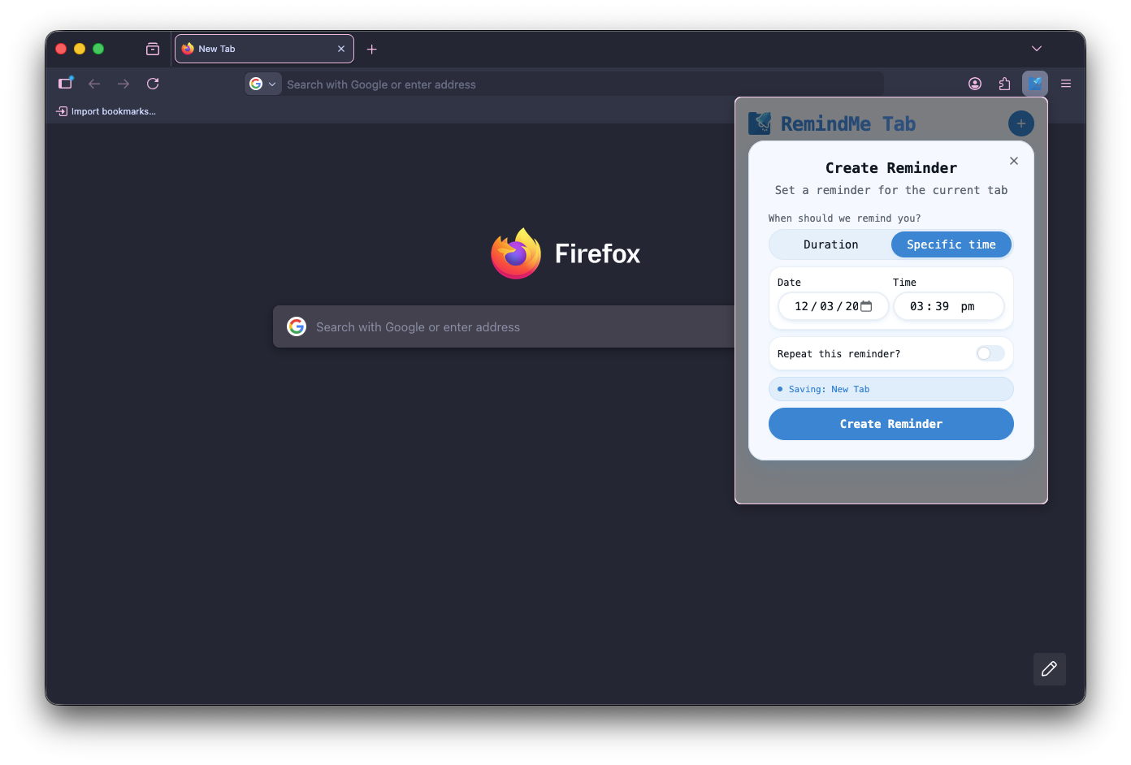Switch to Duration reminder mode
Viewport: 1131px width, 765px height.
point(830,244)
